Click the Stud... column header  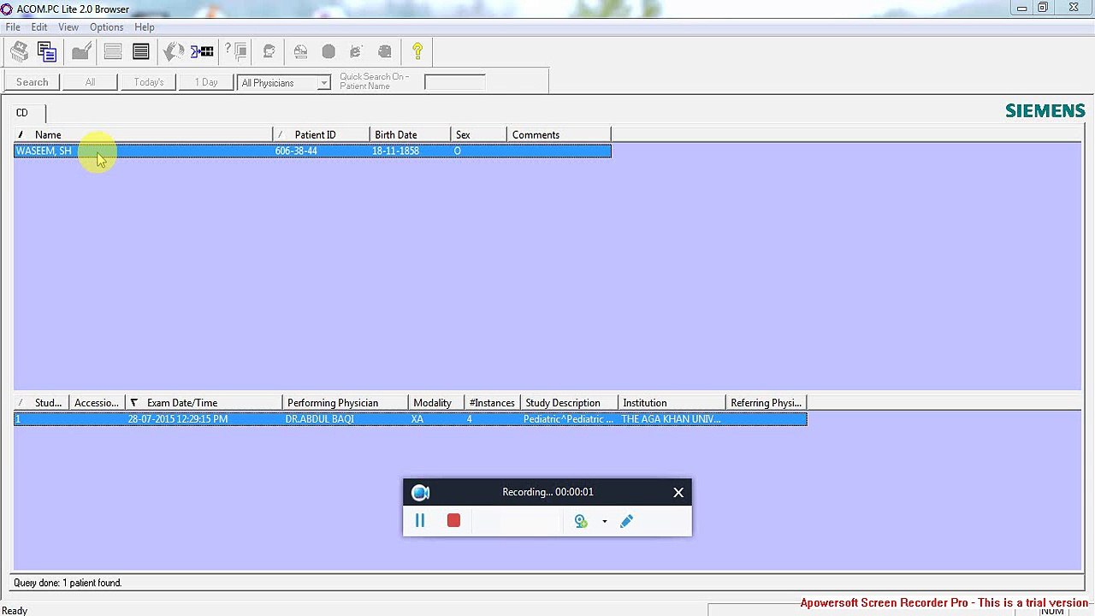tap(41, 403)
